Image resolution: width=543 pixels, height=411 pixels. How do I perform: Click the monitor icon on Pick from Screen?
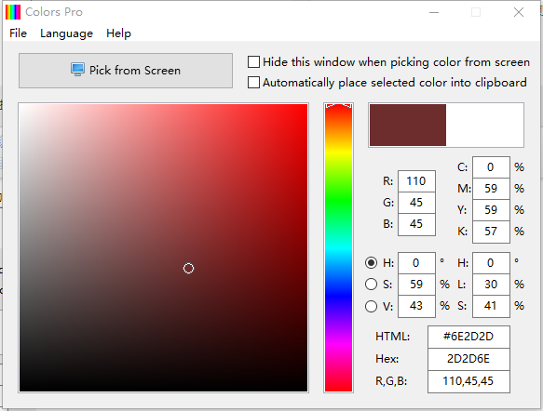[x=77, y=70]
